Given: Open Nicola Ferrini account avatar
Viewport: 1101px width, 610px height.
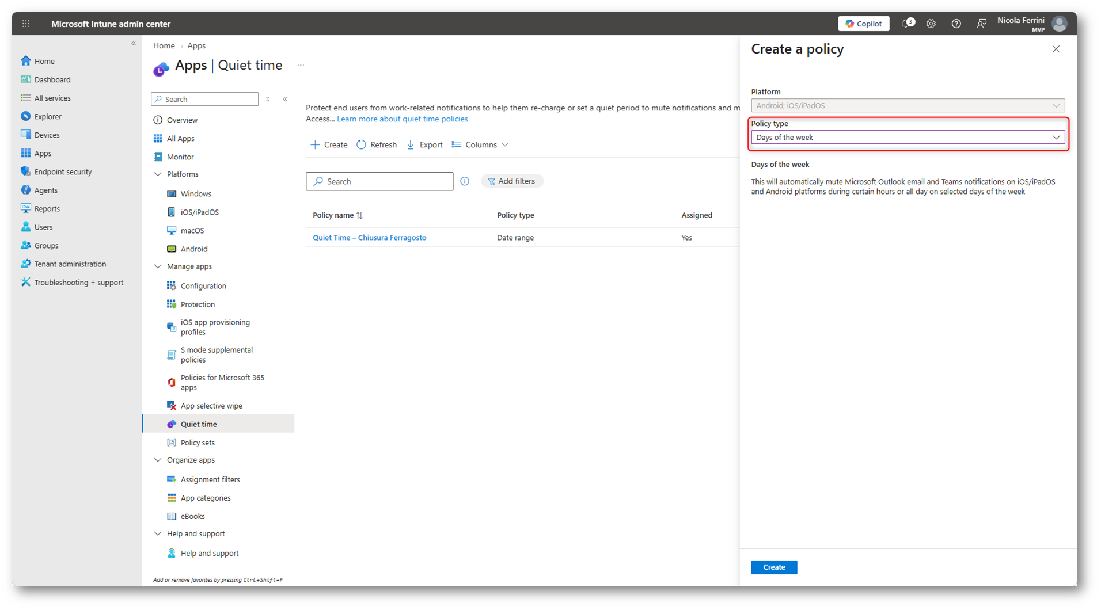Looking at the screenshot, I should (x=1060, y=24).
